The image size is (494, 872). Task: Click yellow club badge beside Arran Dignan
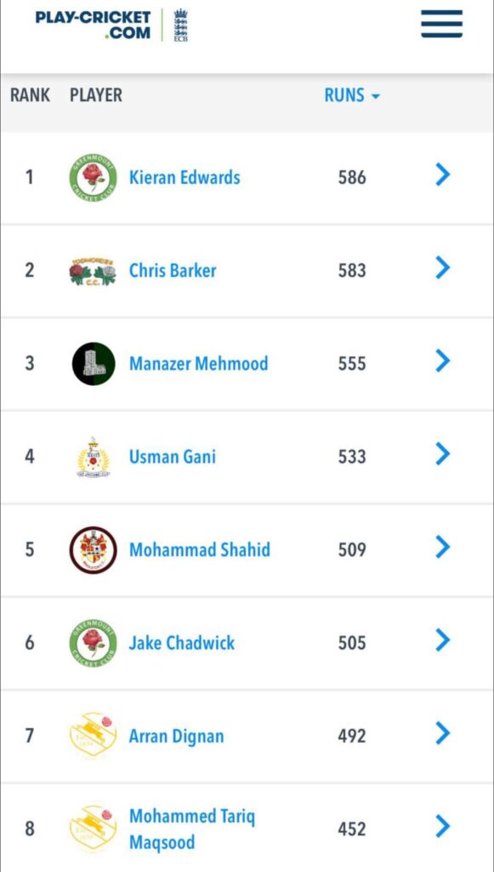(94, 736)
